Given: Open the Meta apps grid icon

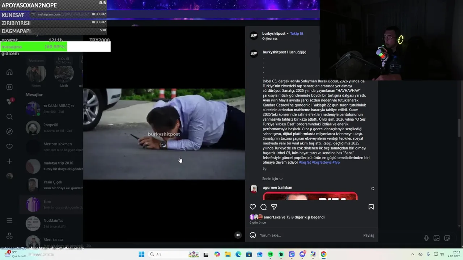Looking at the screenshot, I should click(9, 235).
